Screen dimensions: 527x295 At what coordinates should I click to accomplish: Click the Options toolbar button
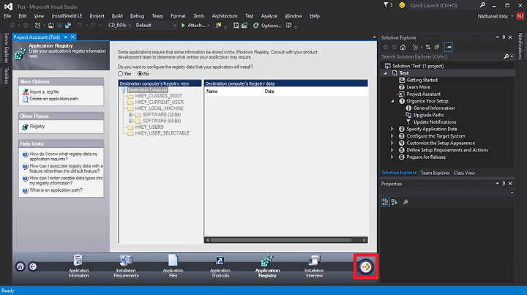267,25
